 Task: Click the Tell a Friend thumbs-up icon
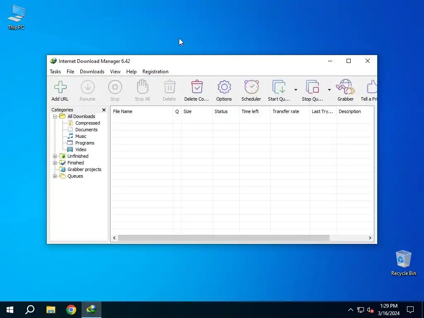point(372,87)
